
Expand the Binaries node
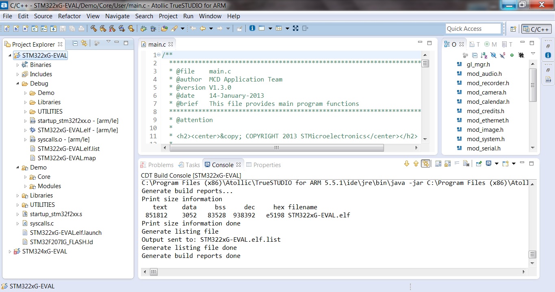(17, 65)
